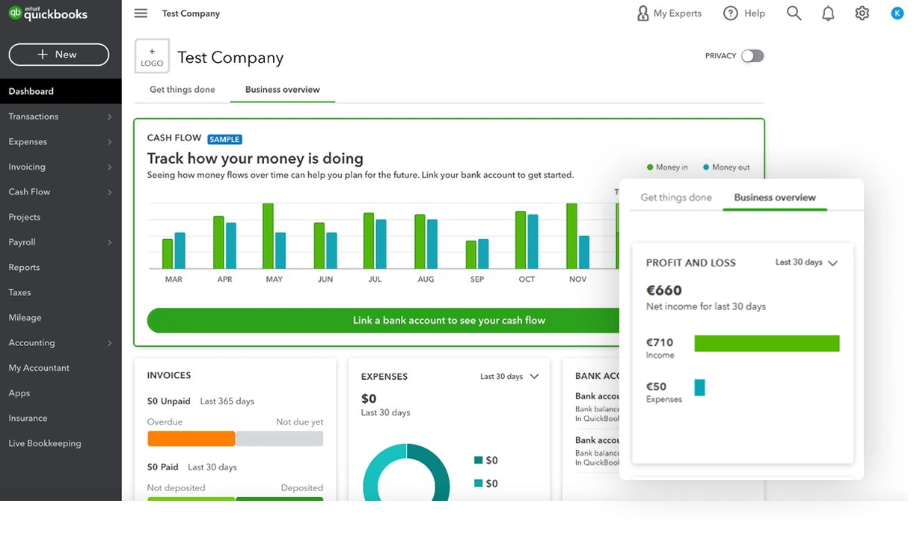This screenshot has width=914, height=533.
Task: Click the SAMPLE badge on Cash Flow
Action: click(x=224, y=139)
